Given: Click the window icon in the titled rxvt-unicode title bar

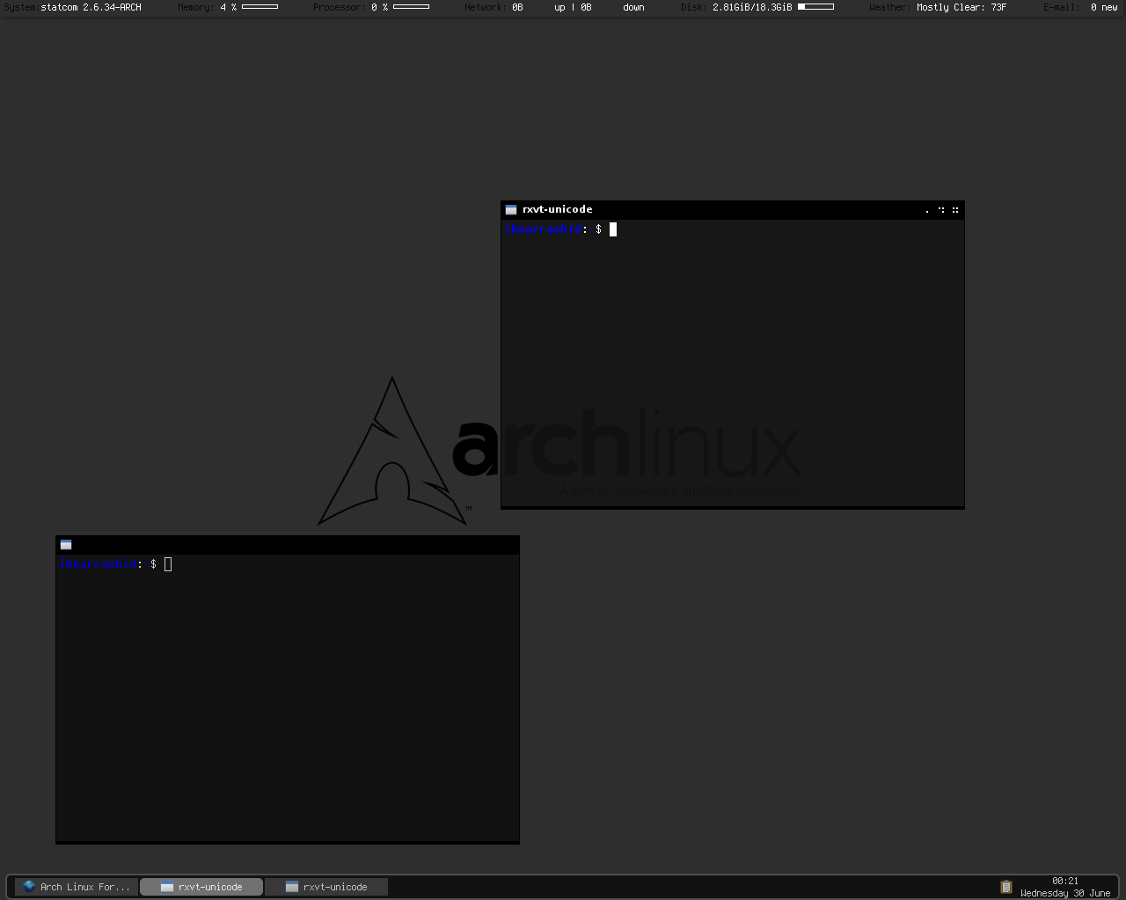Looking at the screenshot, I should (x=511, y=209).
